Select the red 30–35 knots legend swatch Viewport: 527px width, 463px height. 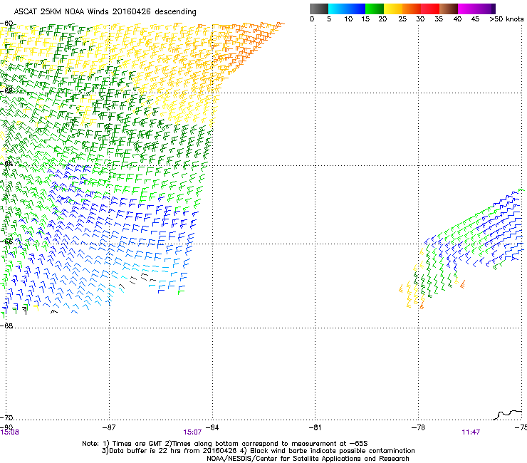[x=430, y=9]
